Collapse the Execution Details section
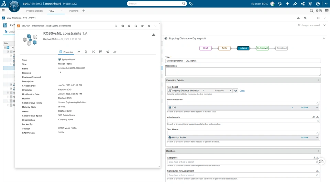 click(x=318, y=80)
